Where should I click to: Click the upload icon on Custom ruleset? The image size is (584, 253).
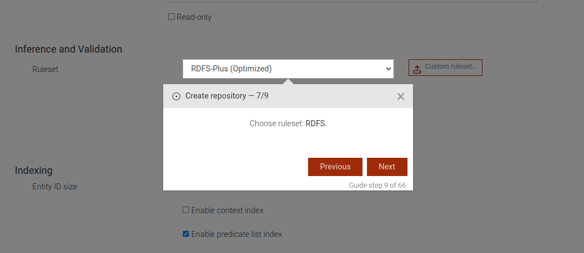[417, 69]
